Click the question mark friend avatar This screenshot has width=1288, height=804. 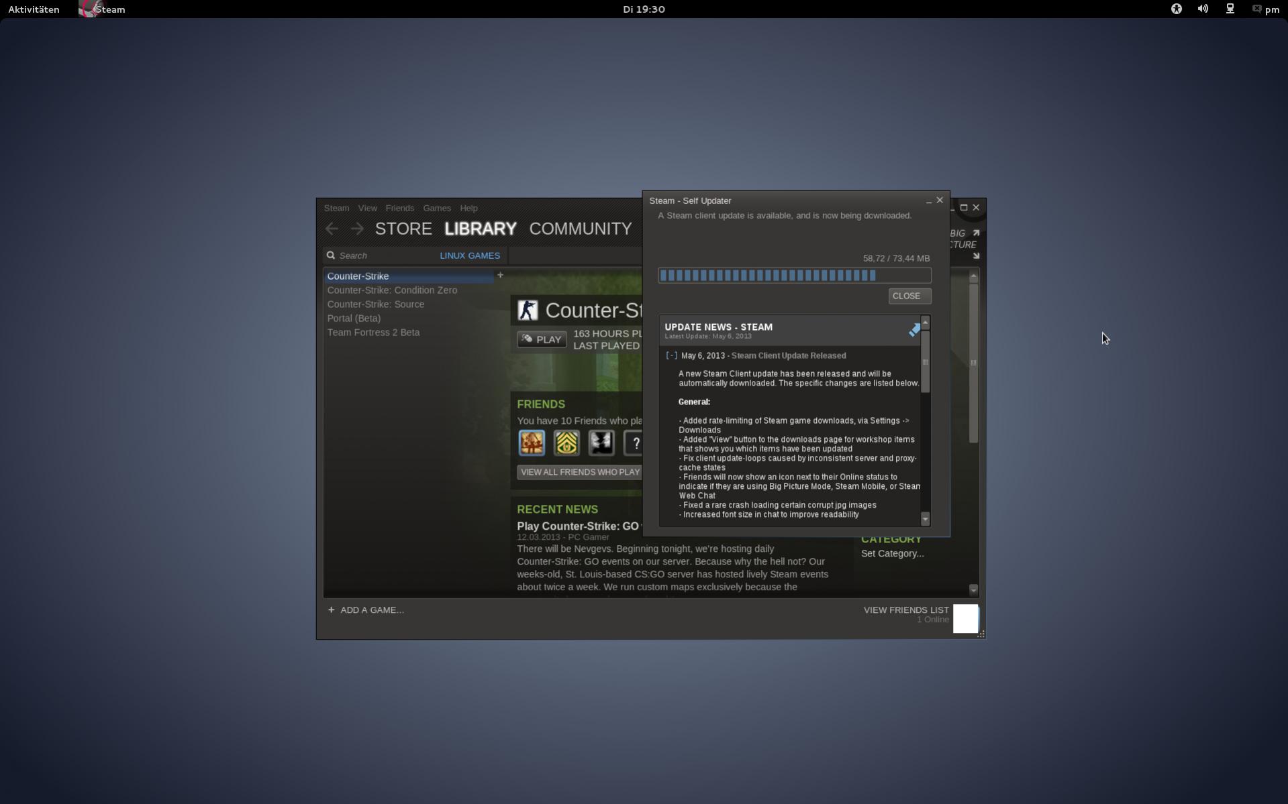[x=633, y=443]
